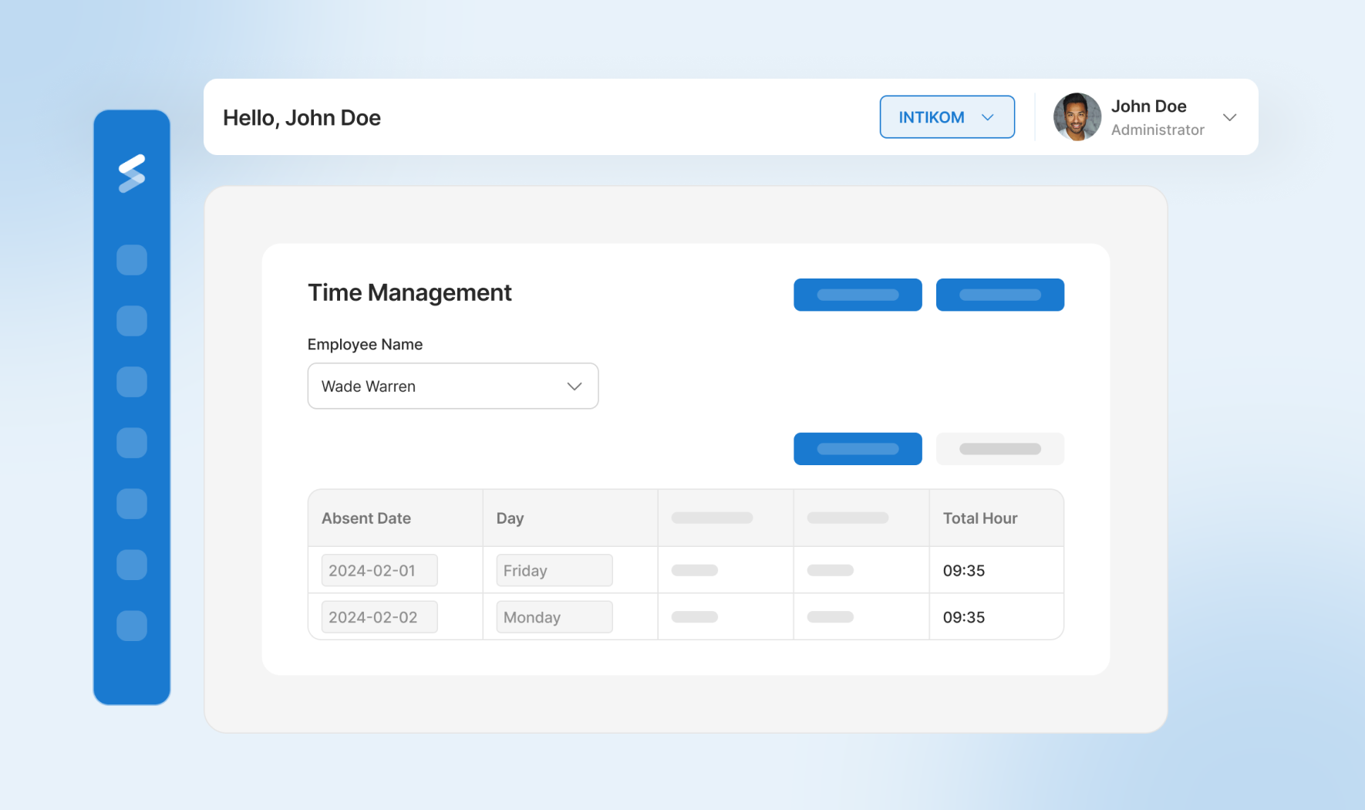Select the second sidebar navigation icon
This screenshot has width=1365, height=810.
coord(132,320)
